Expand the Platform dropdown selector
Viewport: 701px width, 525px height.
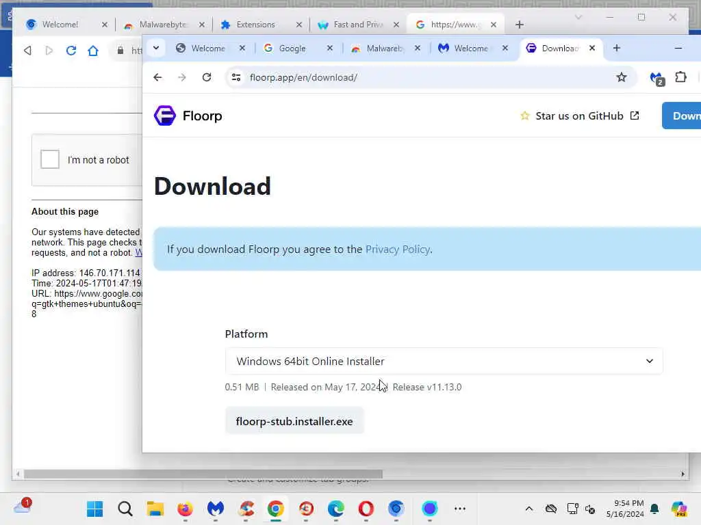pos(444,361)
